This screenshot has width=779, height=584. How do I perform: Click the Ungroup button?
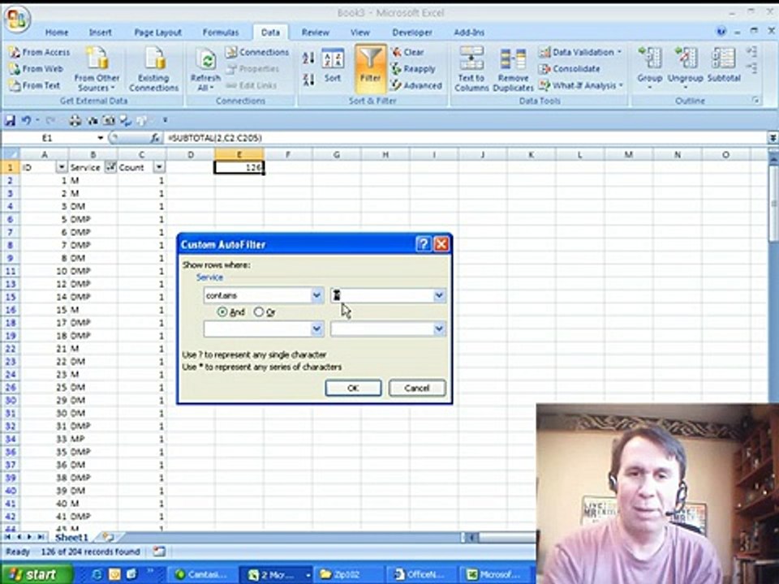click(685, 68)
